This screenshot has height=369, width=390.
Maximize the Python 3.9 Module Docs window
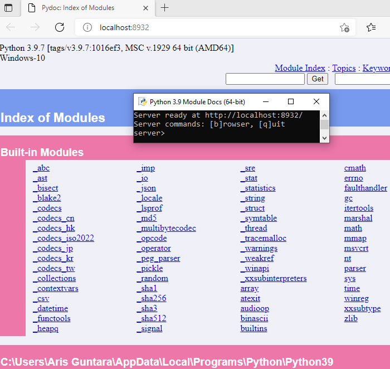[x=290, y=101]
